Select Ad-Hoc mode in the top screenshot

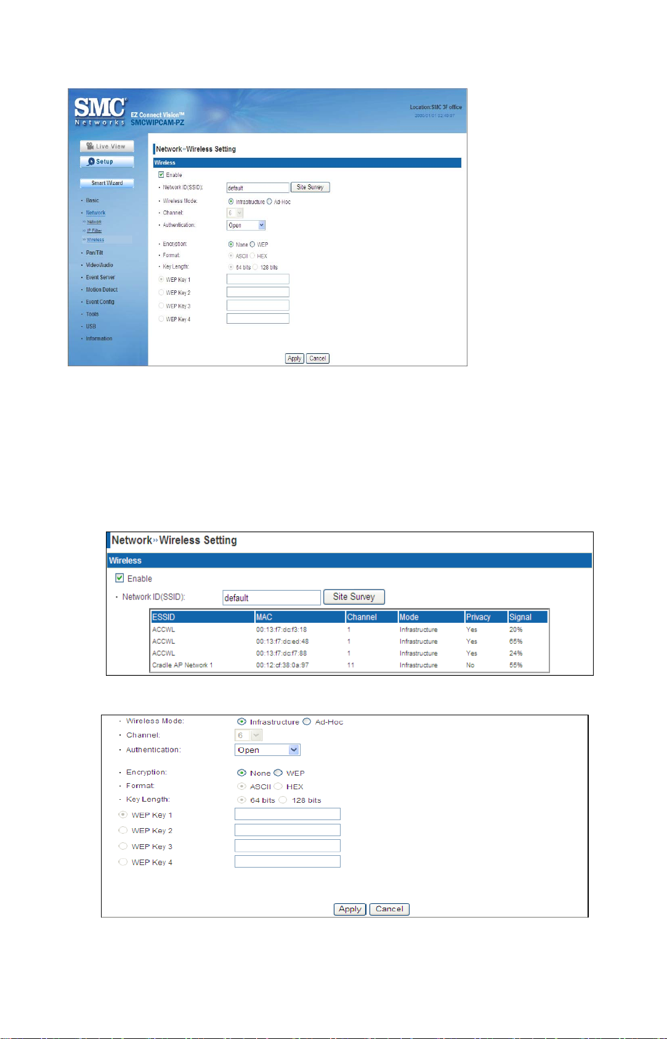[x=269, y=202]
